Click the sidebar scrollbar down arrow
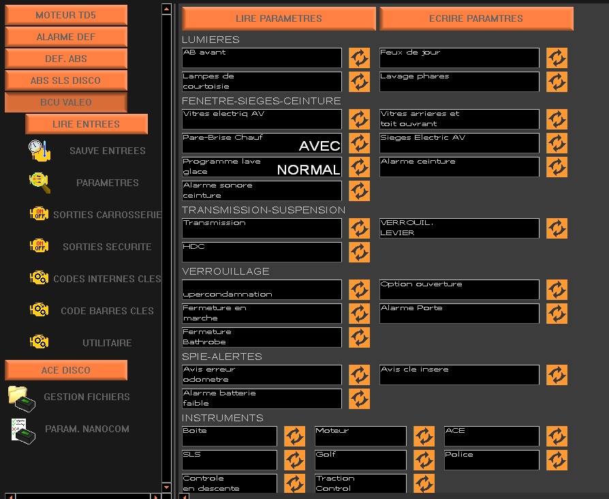 [166, 487]
